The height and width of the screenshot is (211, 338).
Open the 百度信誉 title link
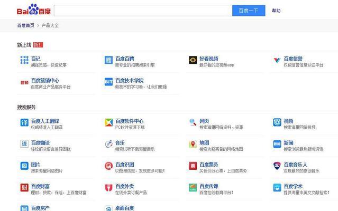pyautogui.click(x=293, y=59)
